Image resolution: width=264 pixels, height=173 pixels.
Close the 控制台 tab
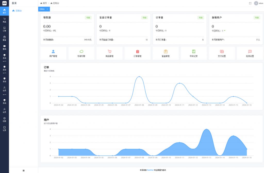point(47,9)
